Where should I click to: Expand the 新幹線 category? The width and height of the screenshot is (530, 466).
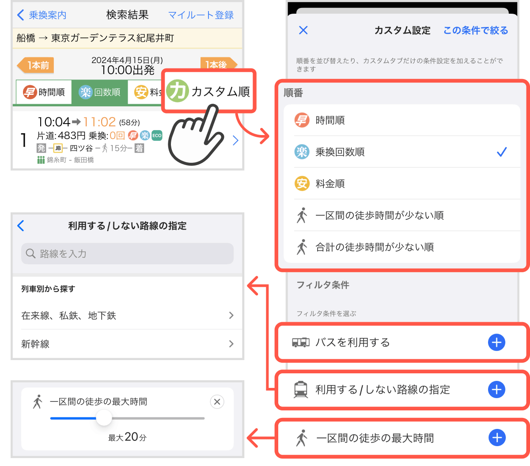(127, 344)
